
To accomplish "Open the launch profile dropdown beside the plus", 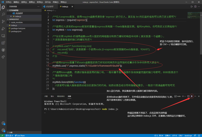I will [x=185, y=96].
